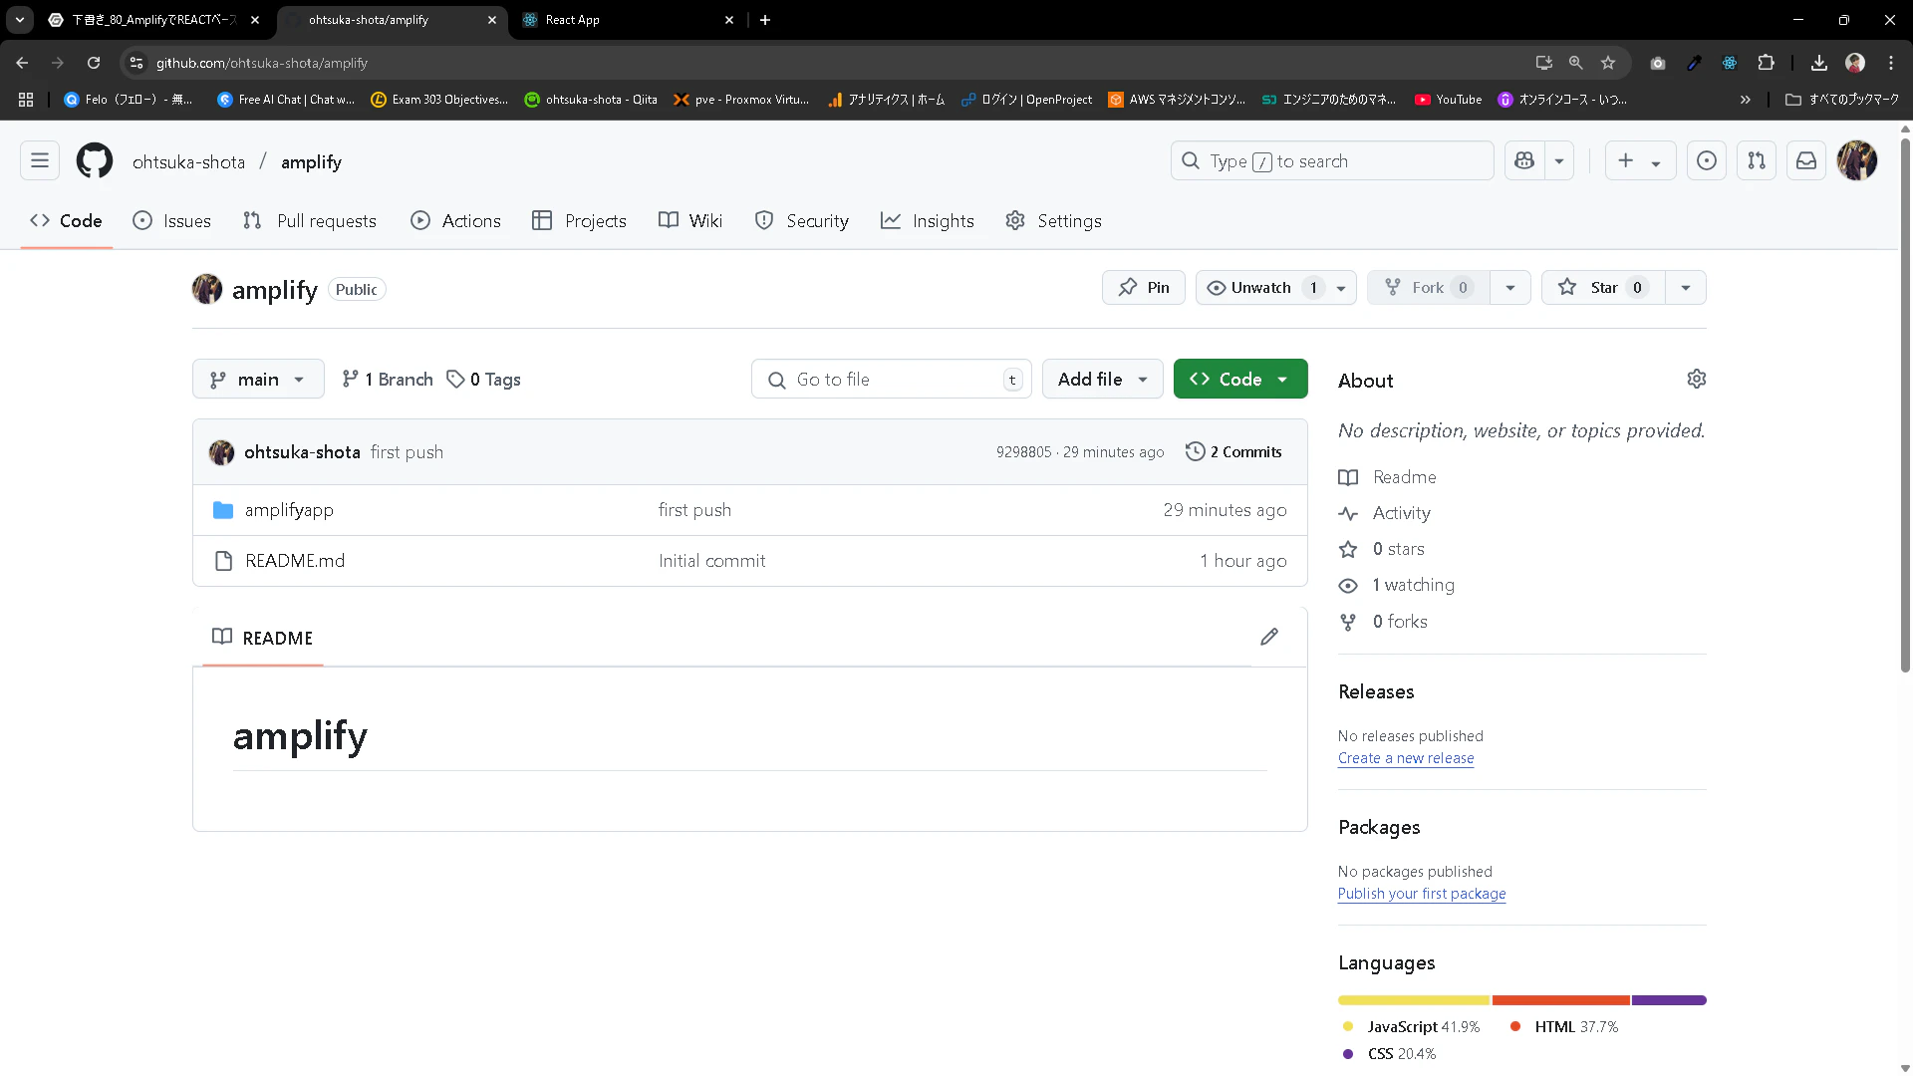Open Chrome's three-dot menu
Image resolution: width=1913 pixels, height=1076 pixels.
pos(1891,63)
